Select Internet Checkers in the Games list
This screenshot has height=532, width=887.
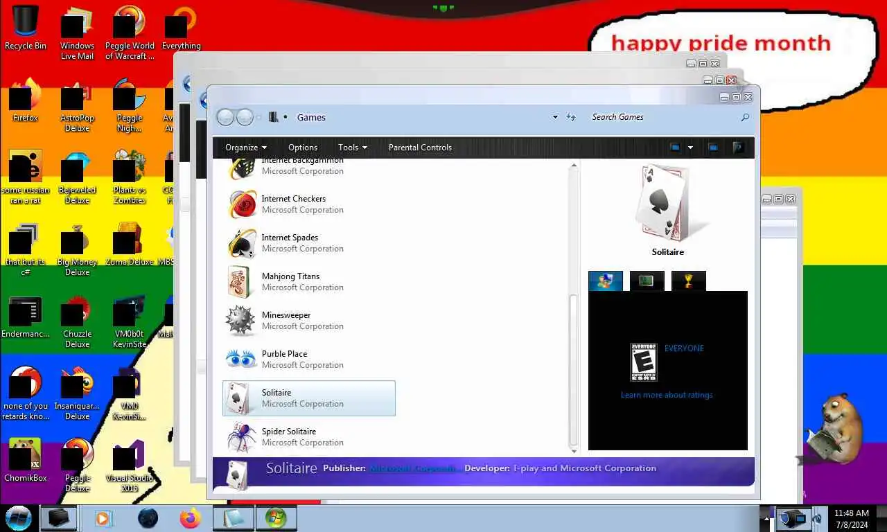[x=309, y=204]
